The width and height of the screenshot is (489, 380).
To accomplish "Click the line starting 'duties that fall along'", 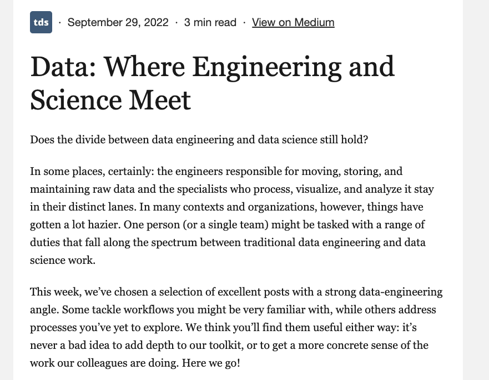I will click(x=228, y=242).
